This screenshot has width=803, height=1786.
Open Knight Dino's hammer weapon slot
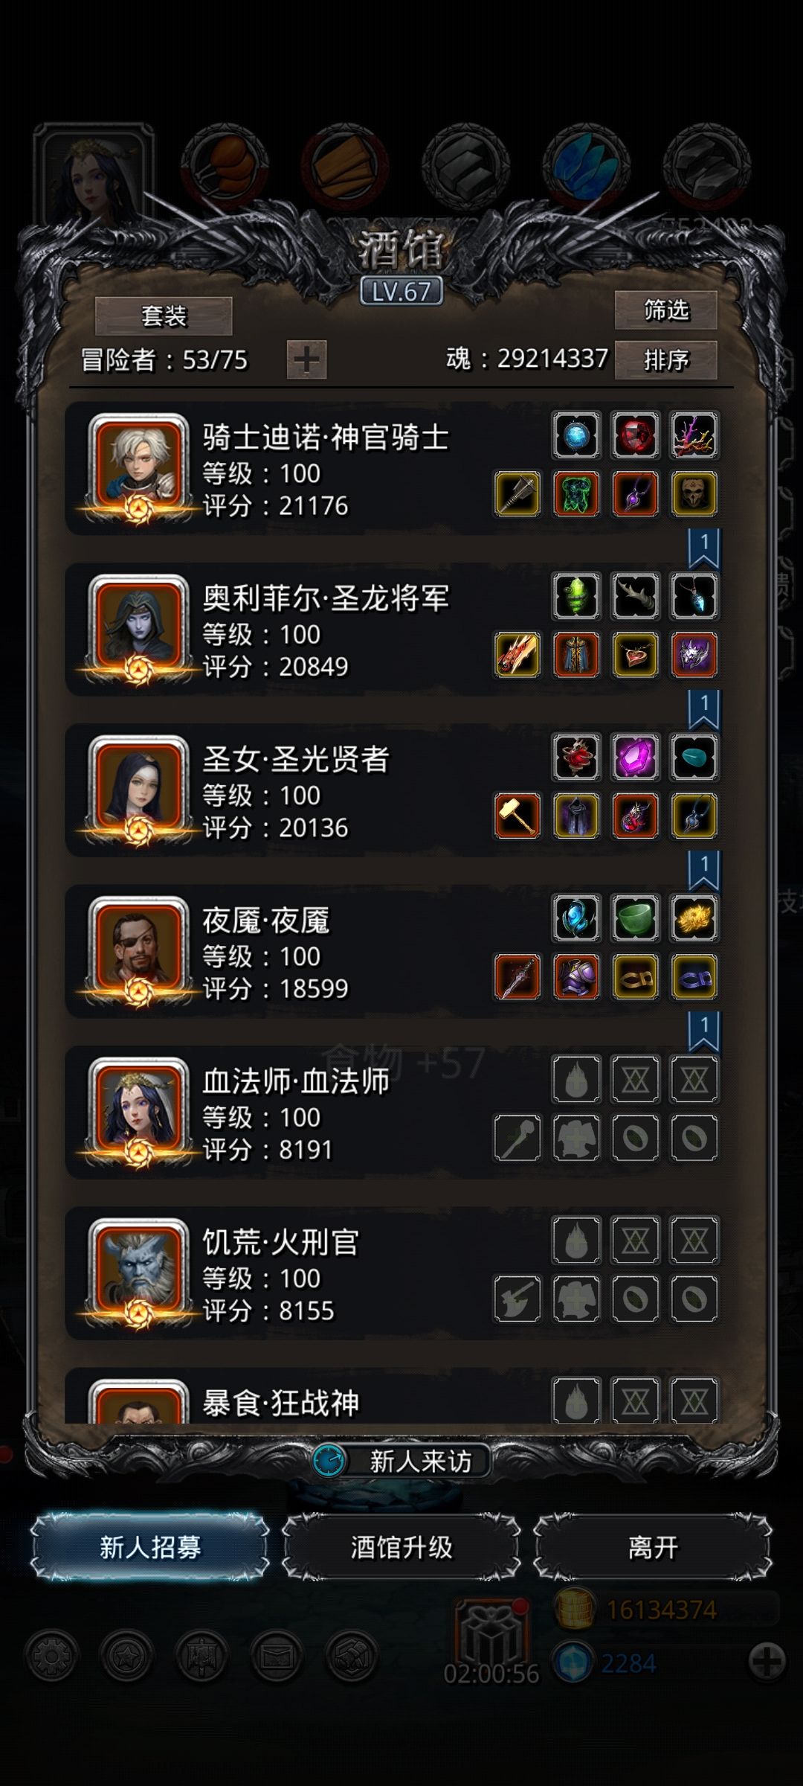point(517,493)
